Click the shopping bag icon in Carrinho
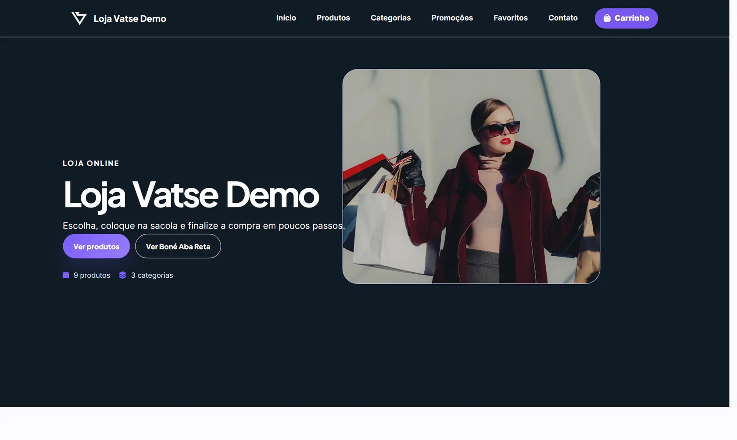This screenshot has height=440, width=737. pos(607,18)
